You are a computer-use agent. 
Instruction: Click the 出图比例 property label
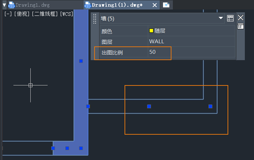point(112,52)
